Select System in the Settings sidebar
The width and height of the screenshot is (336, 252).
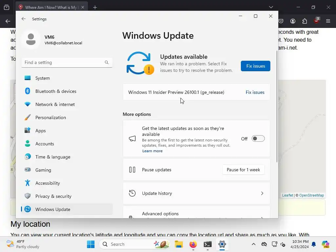coord(67,78)
